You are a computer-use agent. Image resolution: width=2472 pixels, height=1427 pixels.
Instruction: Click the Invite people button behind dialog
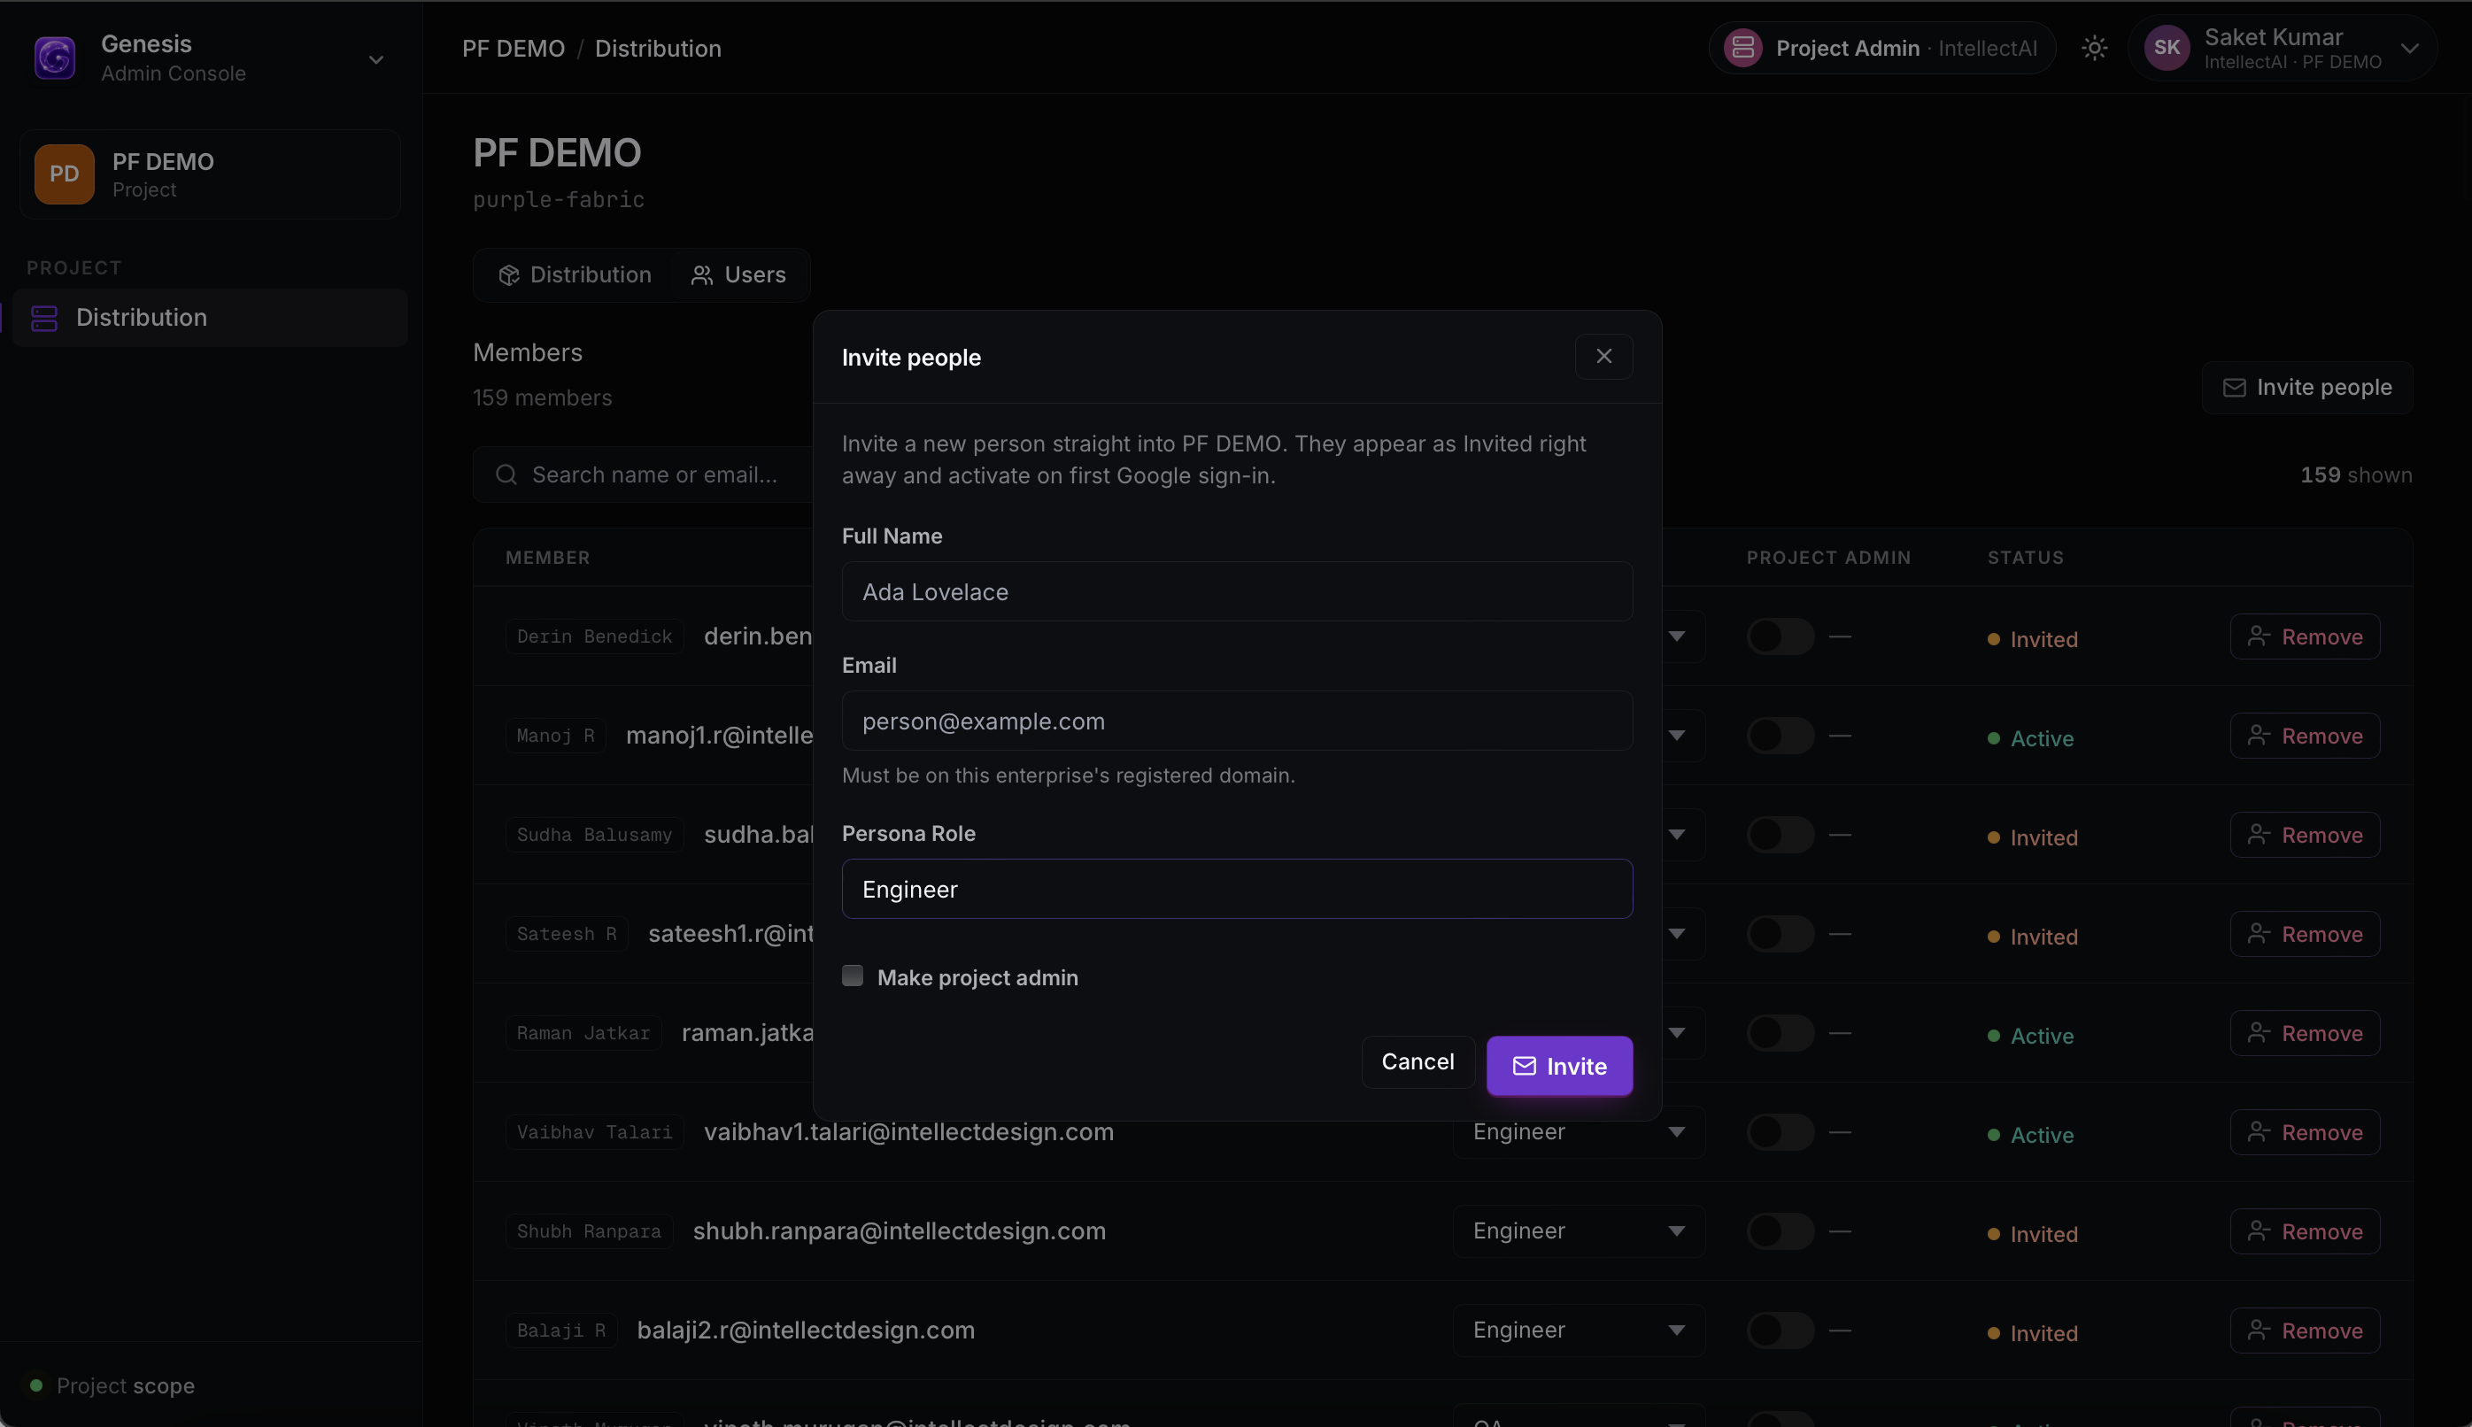pyautogui.click(x=2307, y=388)
